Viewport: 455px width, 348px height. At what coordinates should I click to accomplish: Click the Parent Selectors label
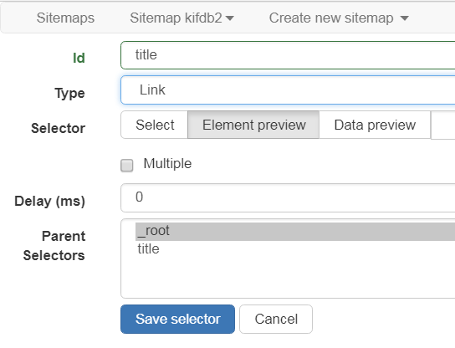[x=54, y=246]
